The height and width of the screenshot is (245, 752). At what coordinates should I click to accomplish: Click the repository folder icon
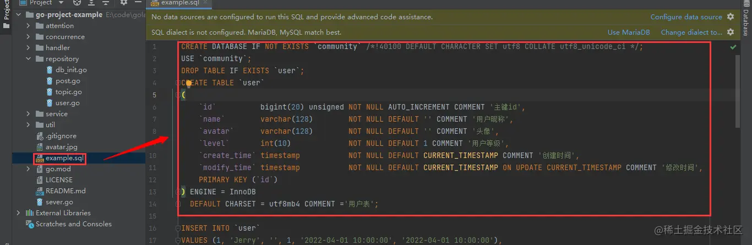tap(40, 59)
